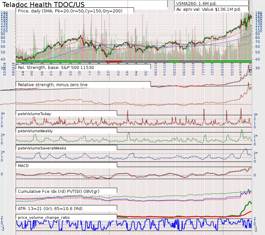Click the 02/2020 date axis label
Image resolution: width=265 pixels, height=235 pixels.
[232, 69]
